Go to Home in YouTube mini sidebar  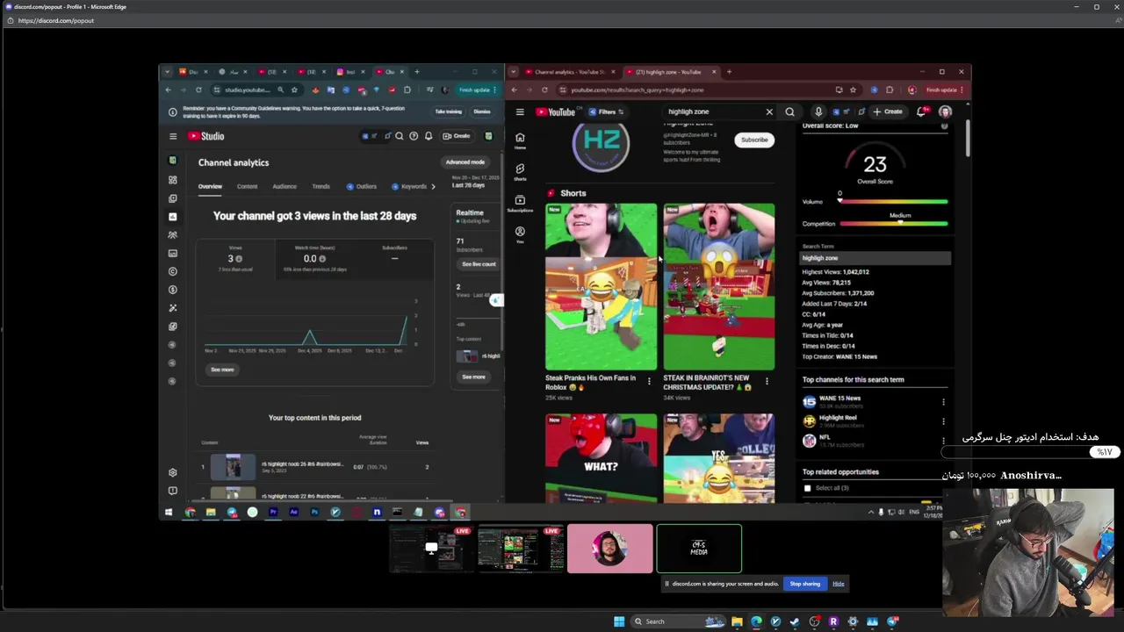pos(520,140)
